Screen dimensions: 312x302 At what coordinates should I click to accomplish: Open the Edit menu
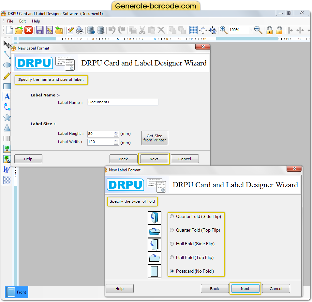pos(22,21)
